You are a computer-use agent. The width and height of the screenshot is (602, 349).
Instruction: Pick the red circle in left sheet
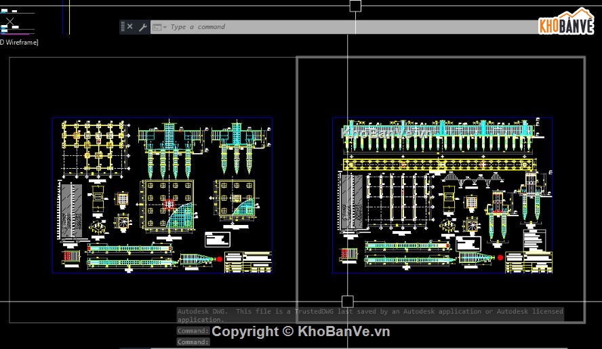(x=220, y=259)
